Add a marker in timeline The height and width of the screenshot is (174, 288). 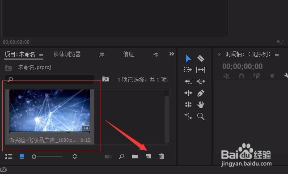point(272,76)
